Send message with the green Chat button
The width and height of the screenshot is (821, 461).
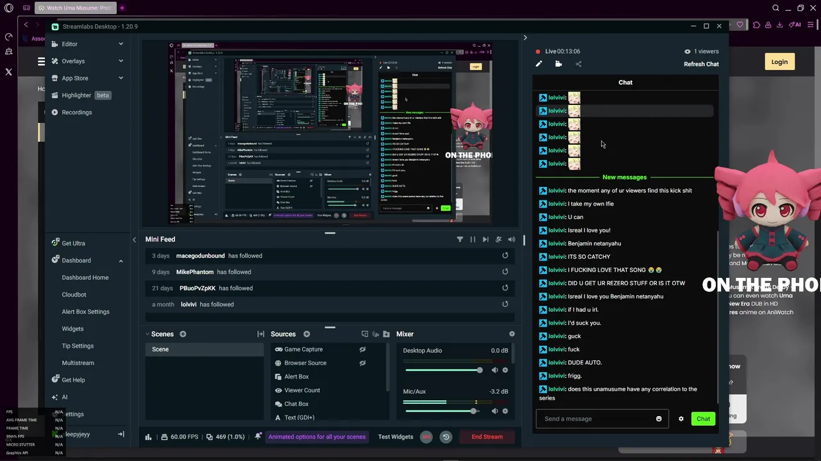(703, 419)
